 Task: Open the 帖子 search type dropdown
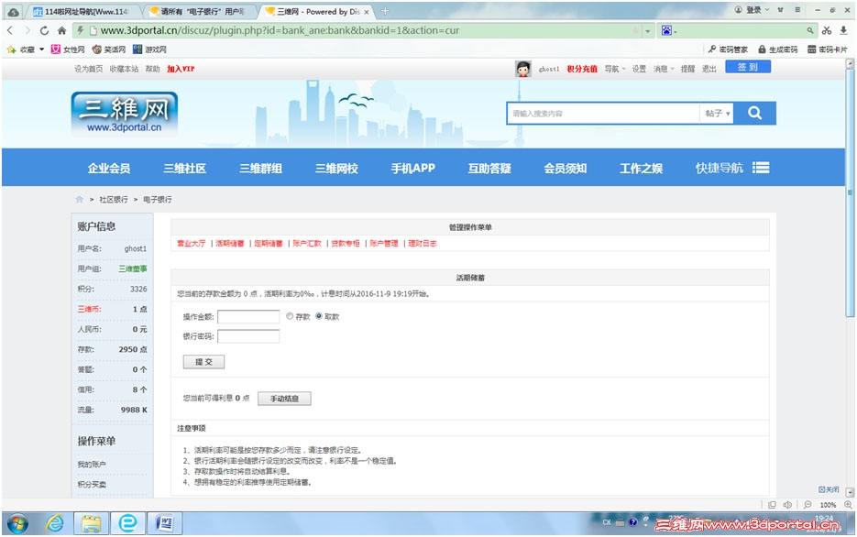pyautogui.click(x=717, y=113)
